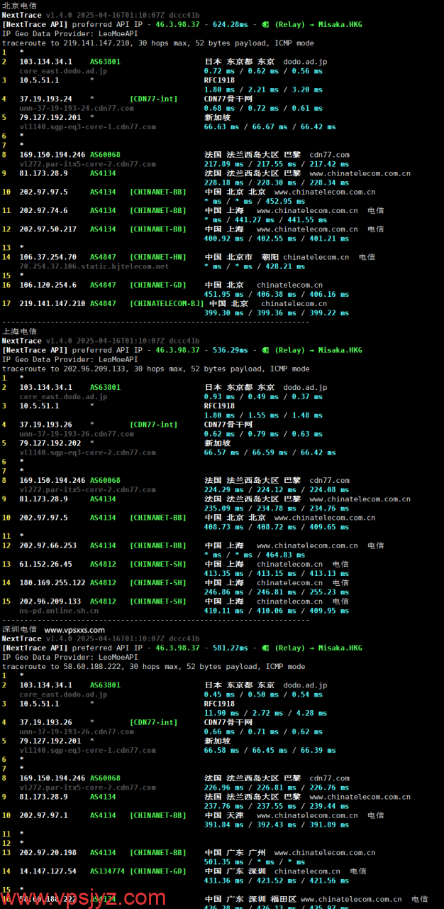Click latency '226.96 ms / 226.81 ms / 226.76 ms'
444x909 pixels.
click(276, 788)
